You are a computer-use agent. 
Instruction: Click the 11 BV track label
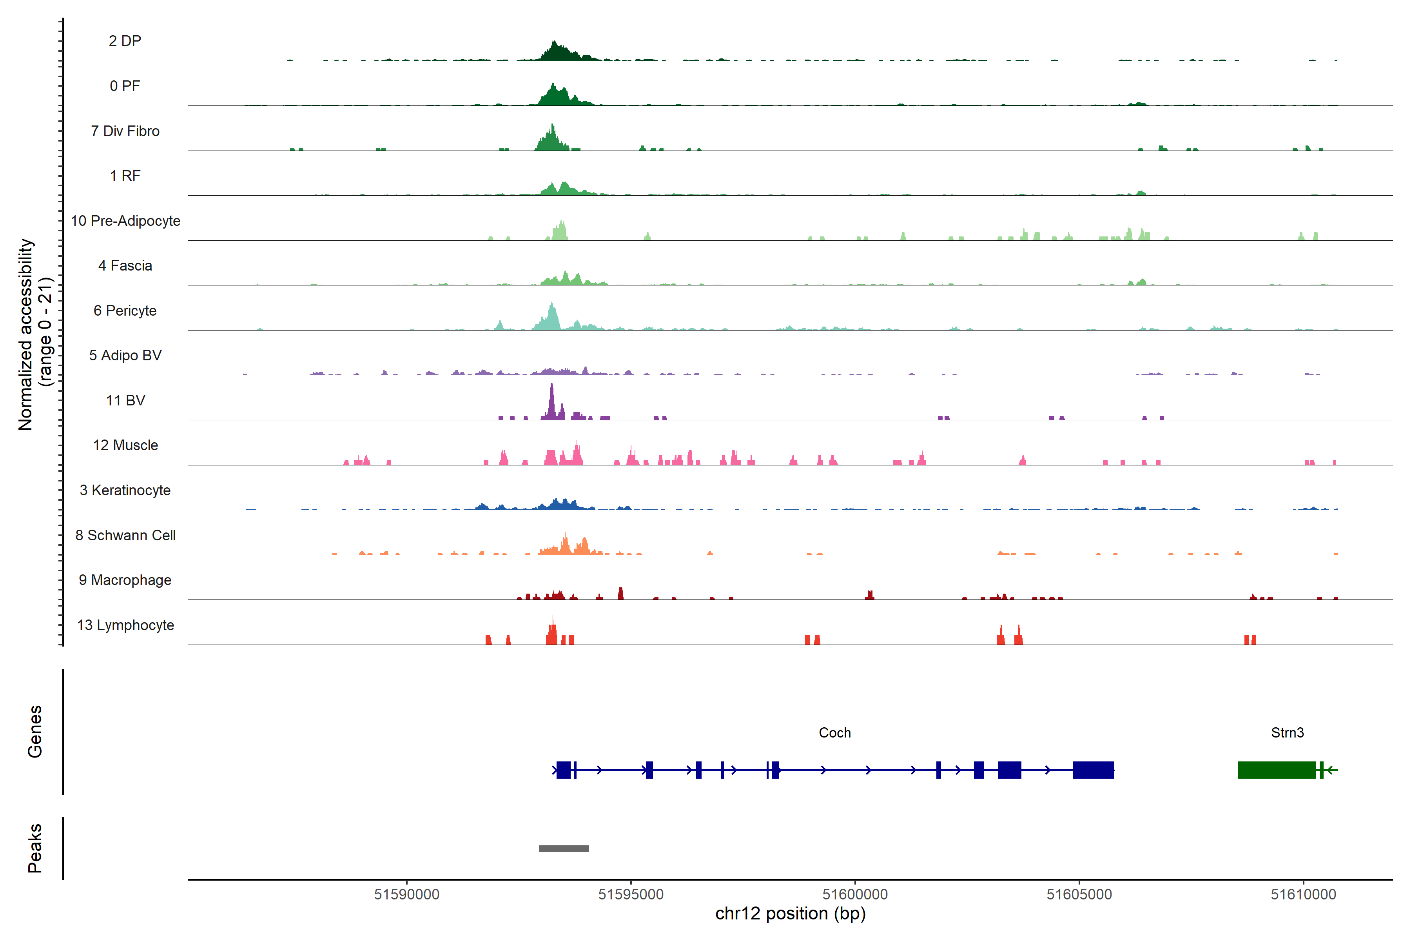point(125,400)
